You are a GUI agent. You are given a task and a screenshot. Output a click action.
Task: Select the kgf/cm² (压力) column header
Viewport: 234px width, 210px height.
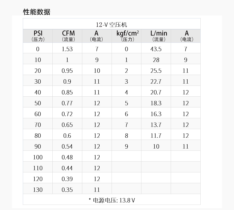click(127, 36)
